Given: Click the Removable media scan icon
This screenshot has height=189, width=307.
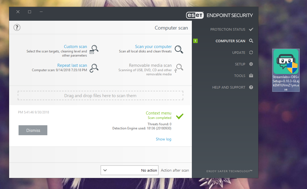Looking at the screenshot, I should 179,68.
